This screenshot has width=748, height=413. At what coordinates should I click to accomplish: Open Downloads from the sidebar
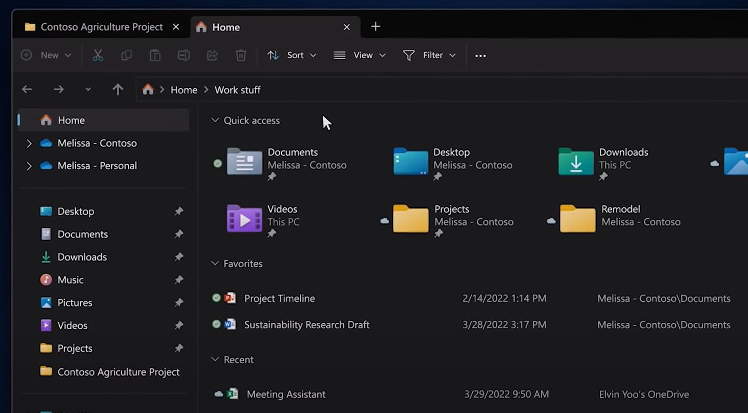point(82,257)
